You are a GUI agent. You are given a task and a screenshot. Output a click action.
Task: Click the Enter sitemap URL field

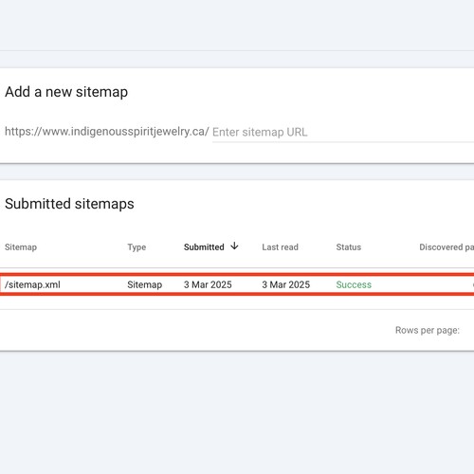point(343,132)
